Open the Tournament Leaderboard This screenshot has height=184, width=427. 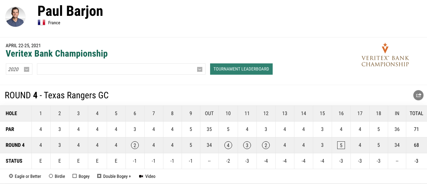click(241, 69)
